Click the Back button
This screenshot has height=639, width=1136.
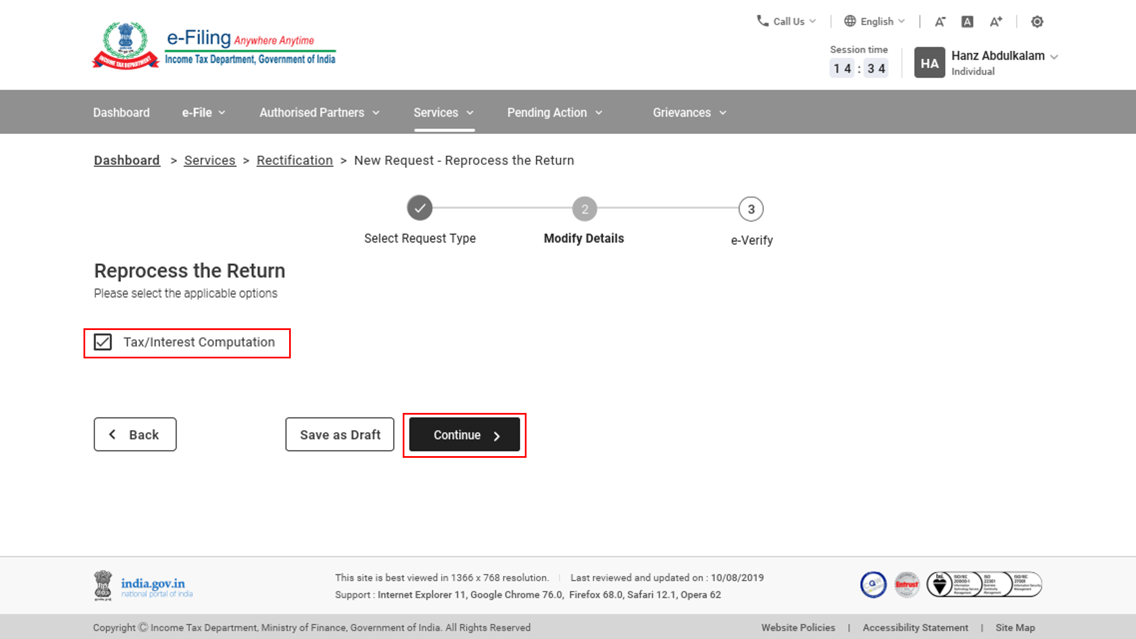pos(135,435)
